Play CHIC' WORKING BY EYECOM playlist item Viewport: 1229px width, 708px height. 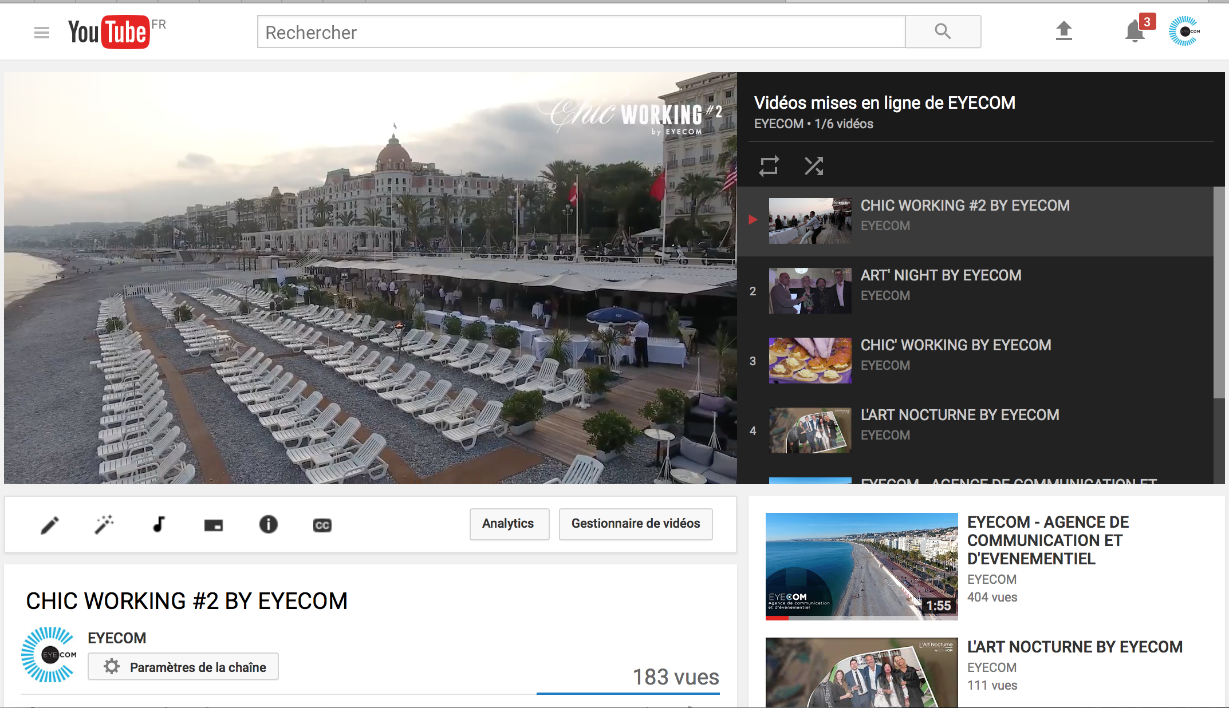tap(956, 345)
